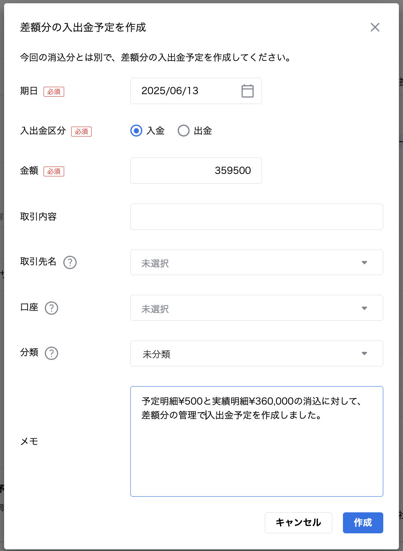Click the 作成 button
Viewport: 403px width, 551px height.
(x=363, y=523)
